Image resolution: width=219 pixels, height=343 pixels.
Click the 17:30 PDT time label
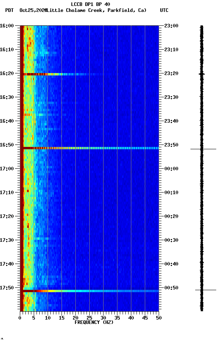[7, 241]
